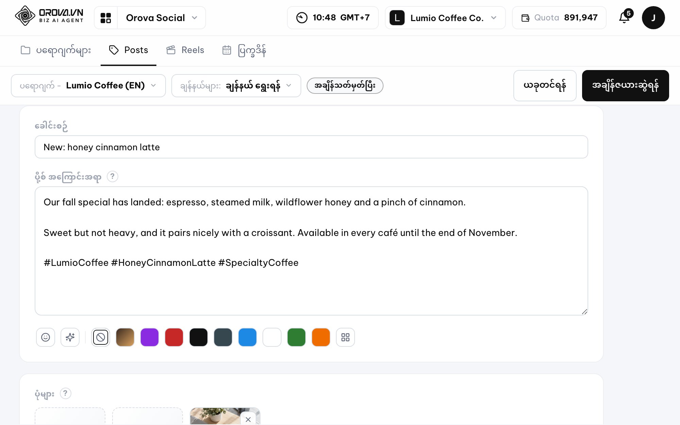Open the app grid launcher icon
Screen dimensions: 680x425
point(106,18)
